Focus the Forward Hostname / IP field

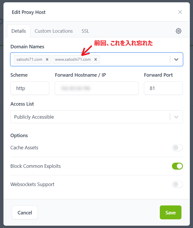96,88
